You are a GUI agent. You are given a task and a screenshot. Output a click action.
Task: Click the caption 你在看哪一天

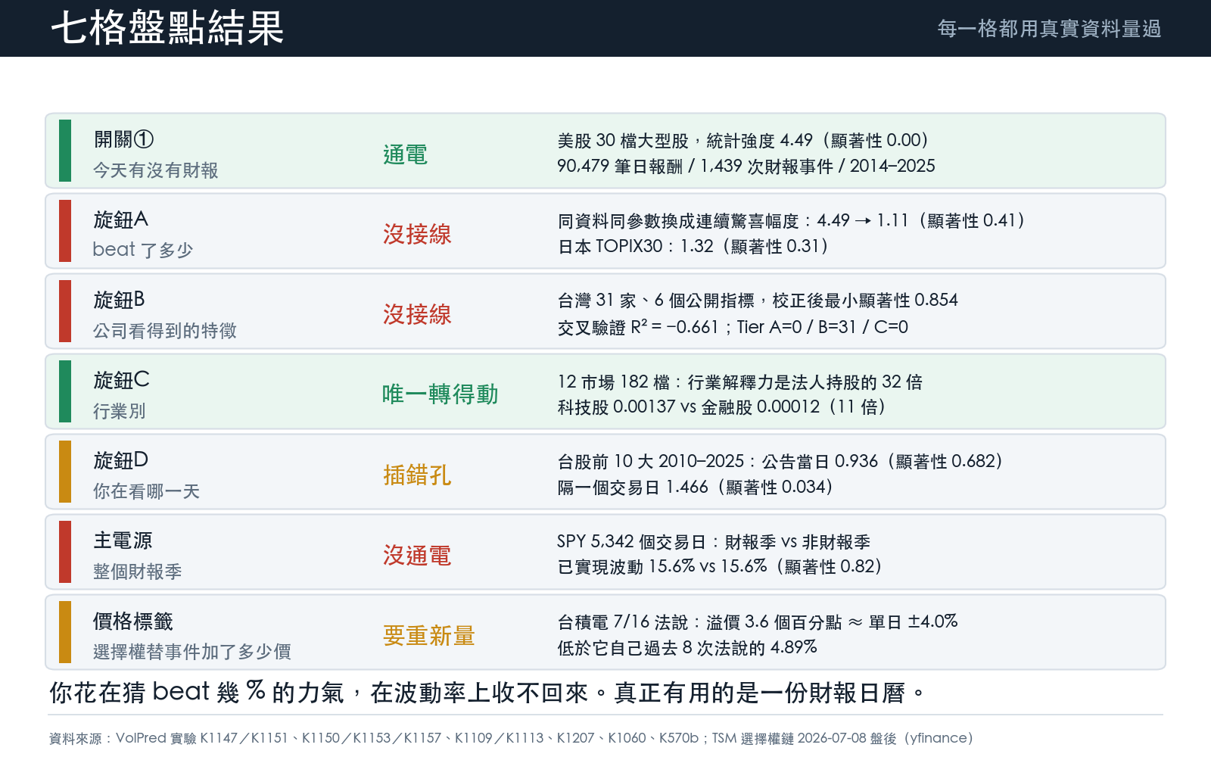click(x=147, y=491)
